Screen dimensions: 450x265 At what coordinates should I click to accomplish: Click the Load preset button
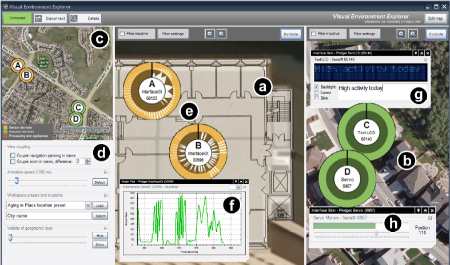click(x=100, y=206)
